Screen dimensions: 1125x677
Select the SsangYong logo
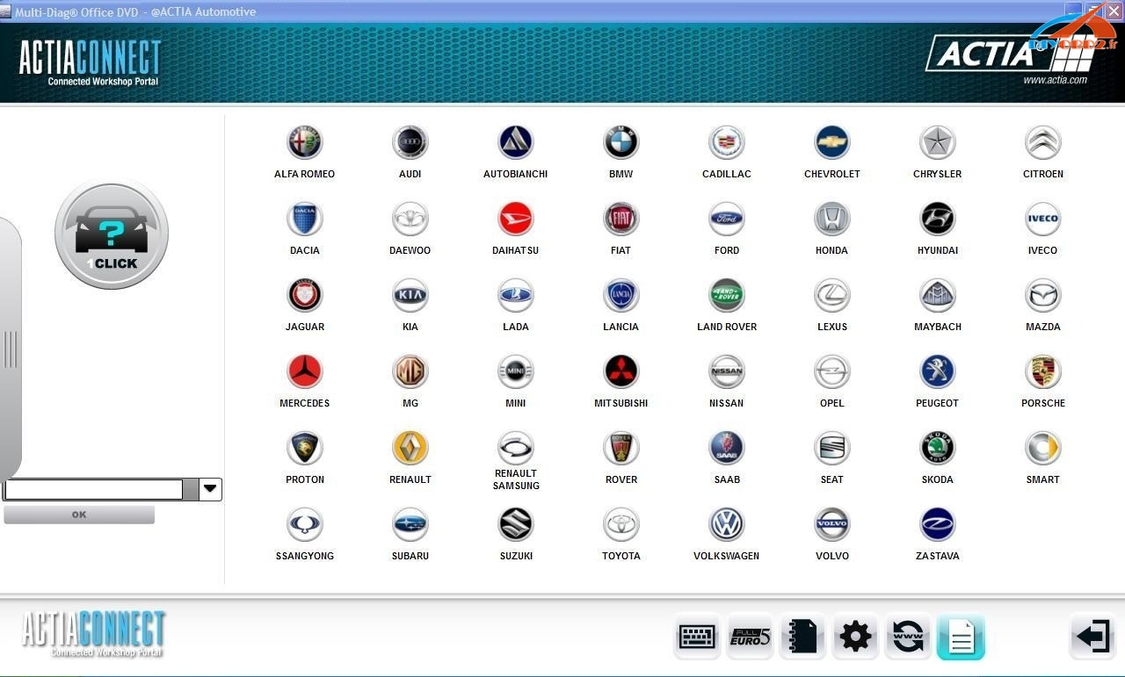click(x=305, y=524)
